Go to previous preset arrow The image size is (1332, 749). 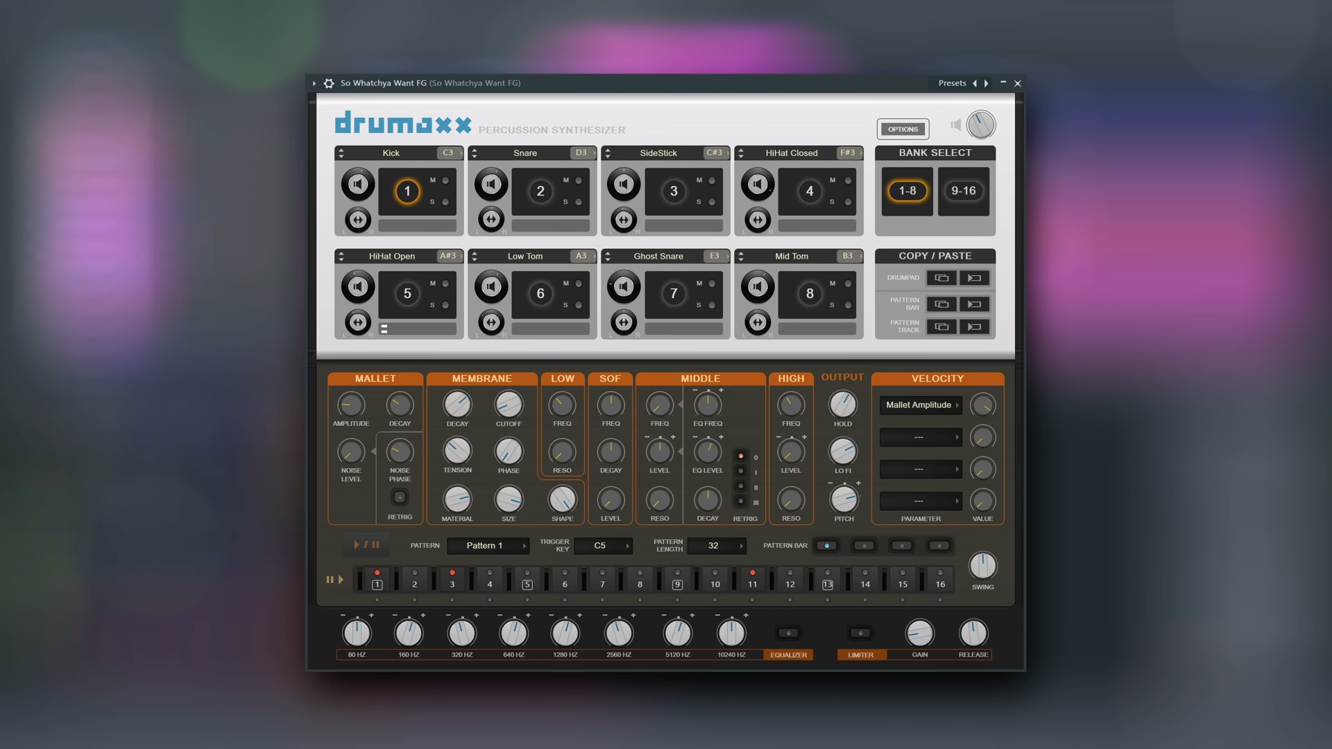pyautogui.click(x=975, y=83)
